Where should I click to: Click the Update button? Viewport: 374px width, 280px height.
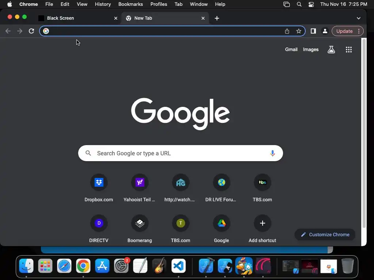coord(344,31)
